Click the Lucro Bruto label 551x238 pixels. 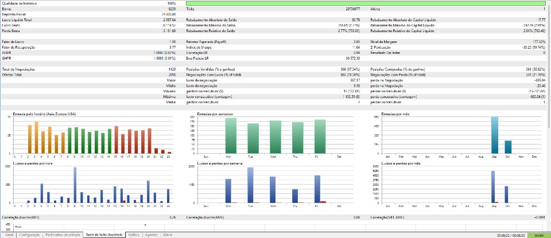10,26
